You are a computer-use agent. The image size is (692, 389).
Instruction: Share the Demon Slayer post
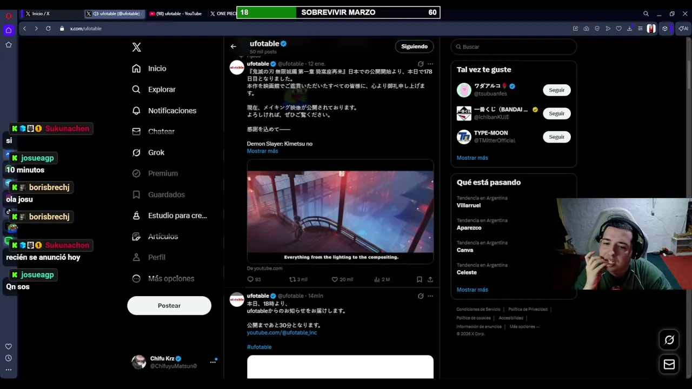[x=430, y=279]
